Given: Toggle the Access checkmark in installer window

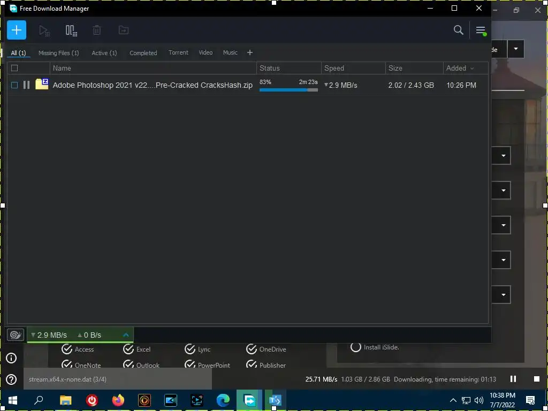Looking at the screenshot, I should [x=67, y=349].
